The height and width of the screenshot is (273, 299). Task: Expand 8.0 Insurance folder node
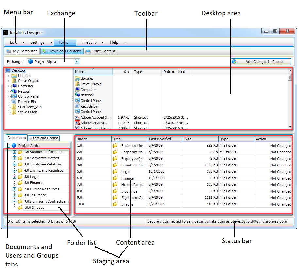pos(14,195)
